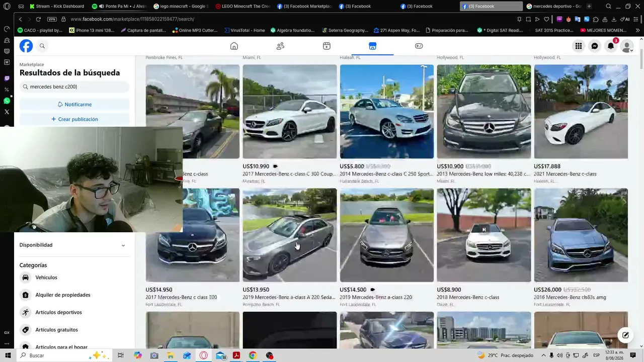Show more bookmarks with the overflow chevron
This screenshot has height=362, width=644.
638,30
